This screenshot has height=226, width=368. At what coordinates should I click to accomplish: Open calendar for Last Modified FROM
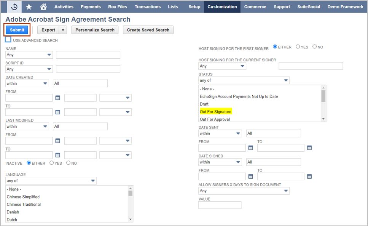pos(57,141)
